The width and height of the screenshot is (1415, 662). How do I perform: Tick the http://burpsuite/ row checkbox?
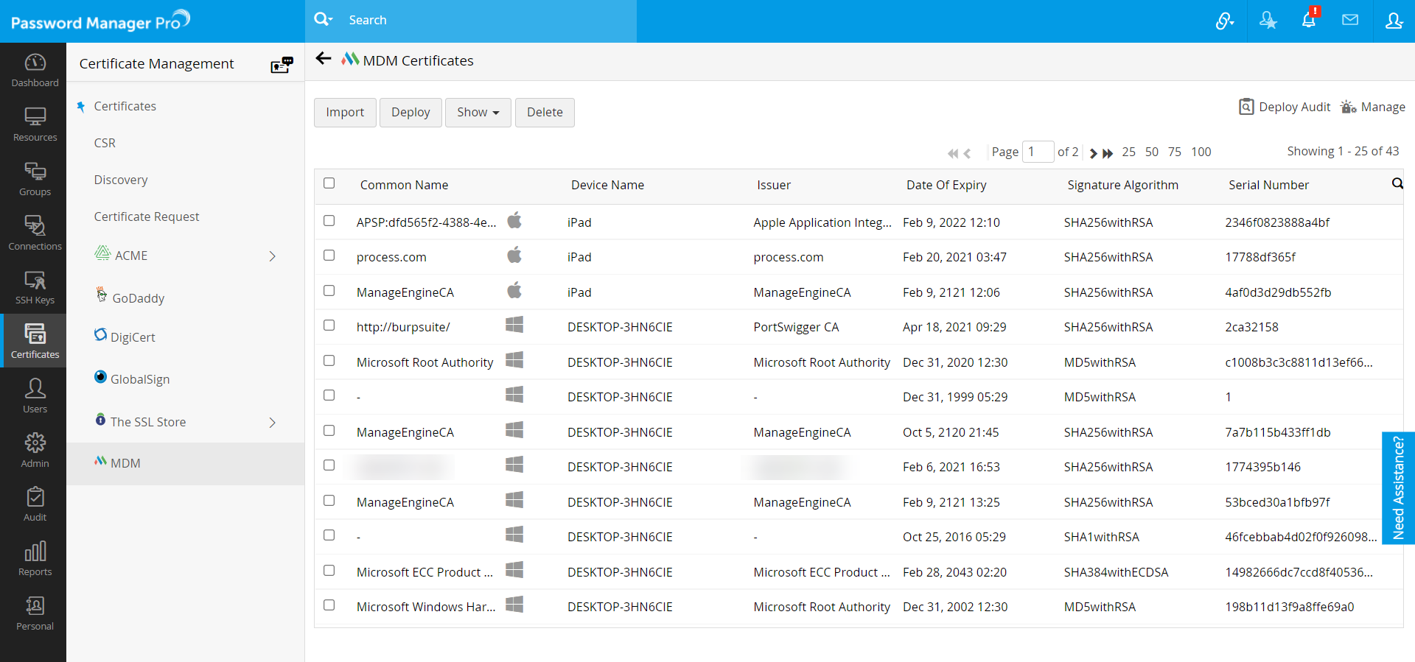(x=329, y=325)
